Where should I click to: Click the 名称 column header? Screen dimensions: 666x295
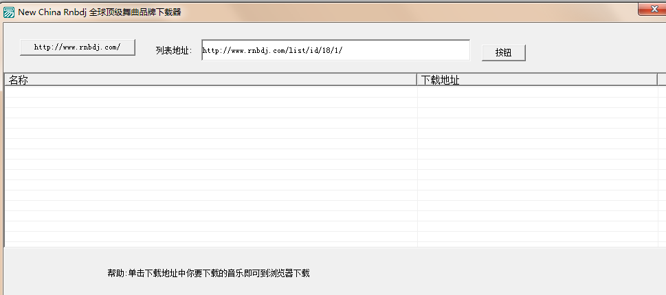coord(211,80)
